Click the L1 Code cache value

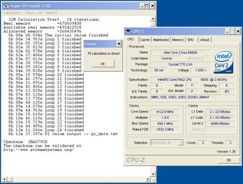[x=220, y=118]
